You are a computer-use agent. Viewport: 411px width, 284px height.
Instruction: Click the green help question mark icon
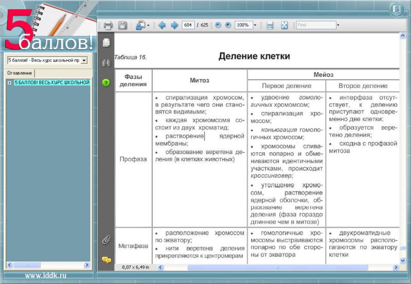pos(106,82)
